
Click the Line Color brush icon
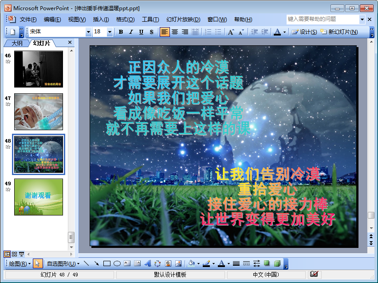206,264
